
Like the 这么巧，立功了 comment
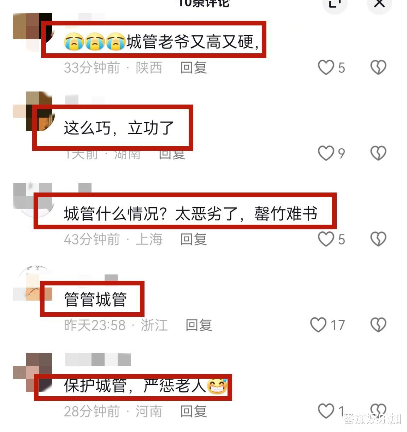(326, 153)
